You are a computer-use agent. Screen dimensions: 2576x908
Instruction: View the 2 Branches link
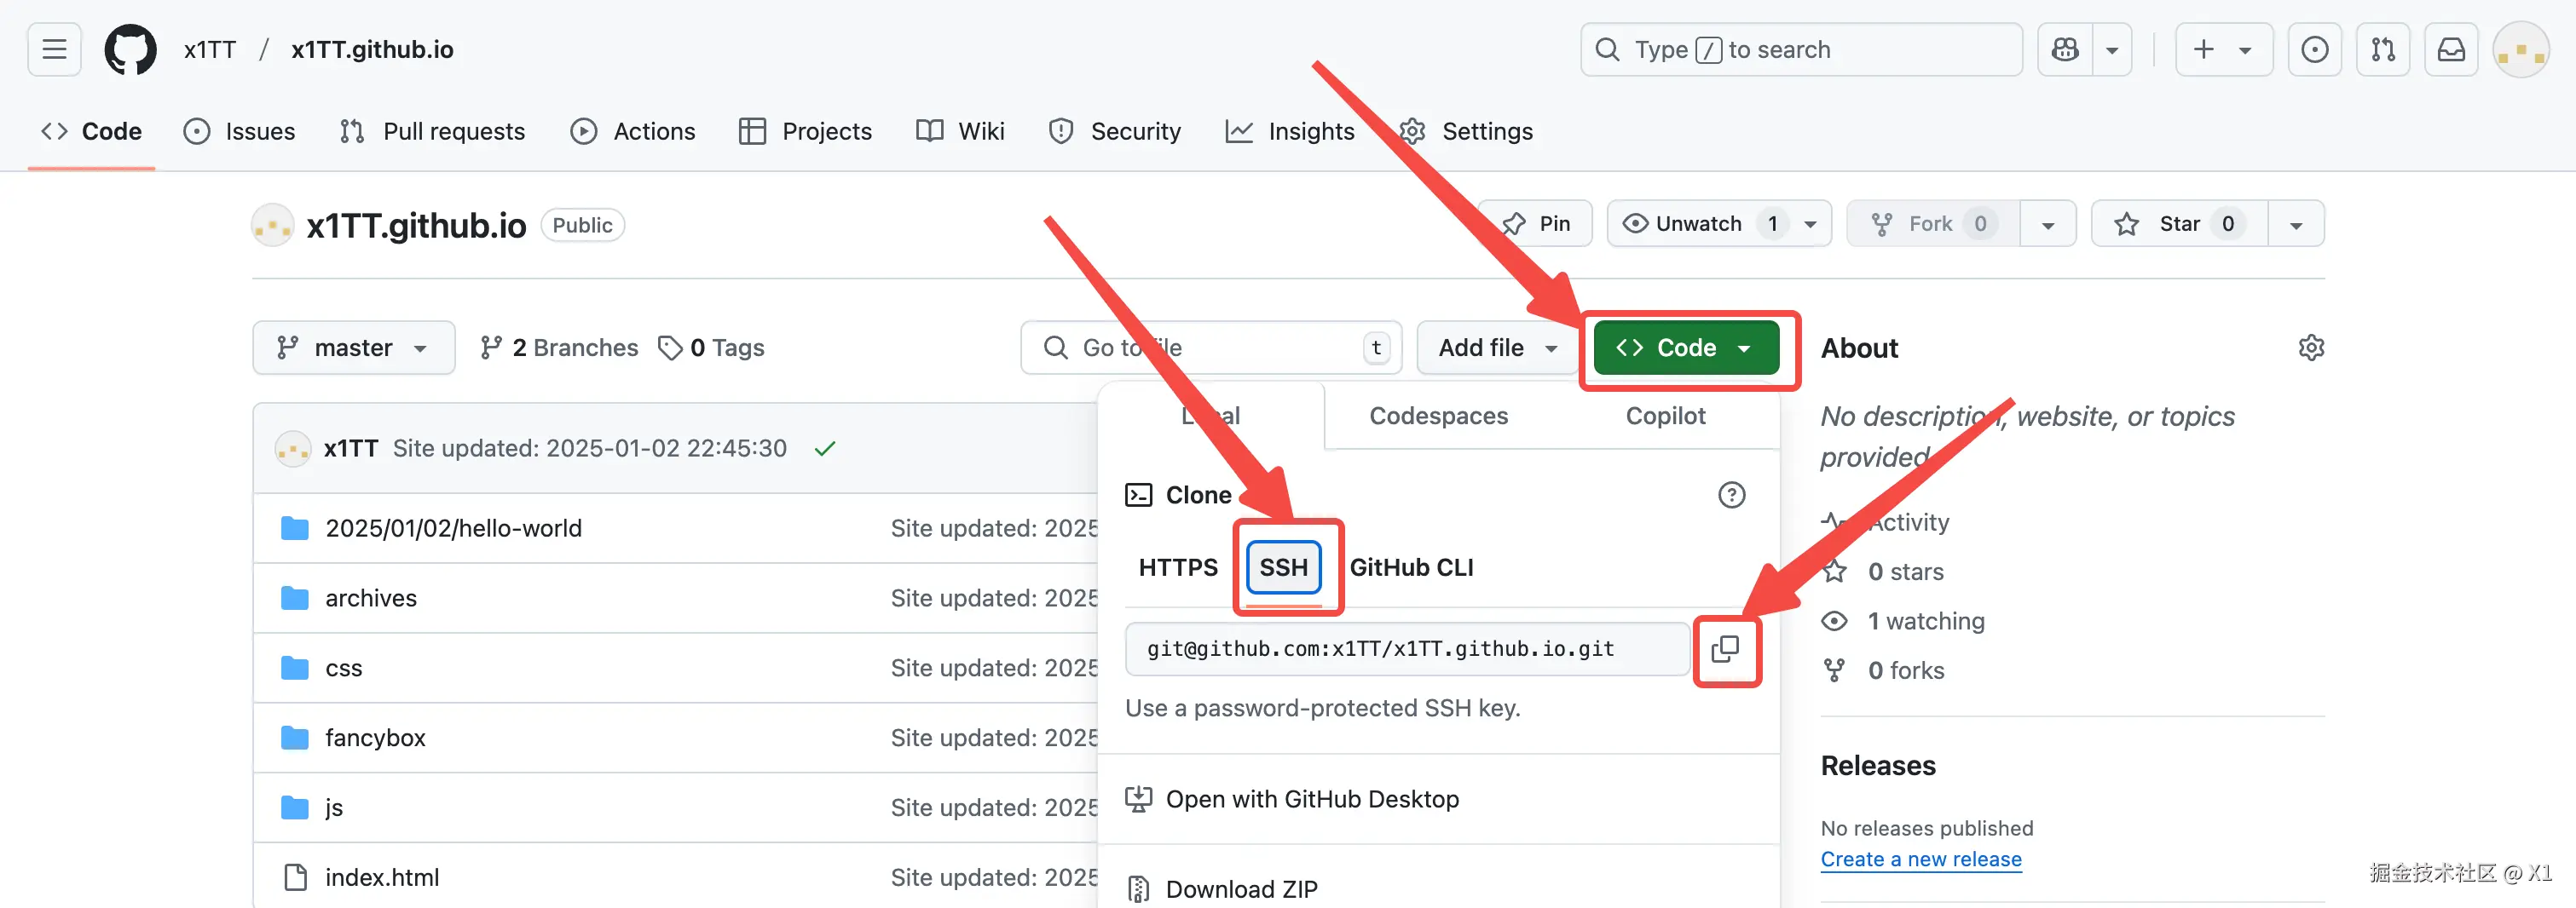[559, 348]
